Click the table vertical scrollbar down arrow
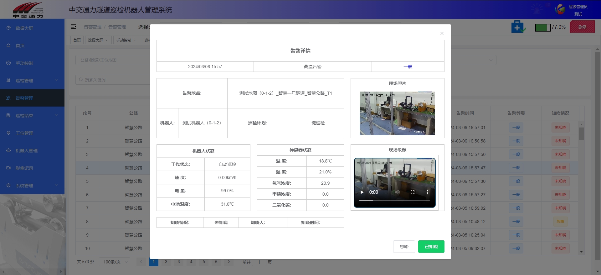The height and width of the screenshot is (275, 601). (x=581, y=252)
